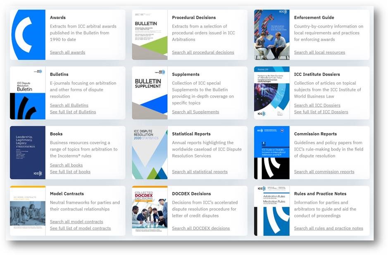The height and width of the screenshot is (255, 388).
Task: Click Search all books link
Action: [66, 165]
